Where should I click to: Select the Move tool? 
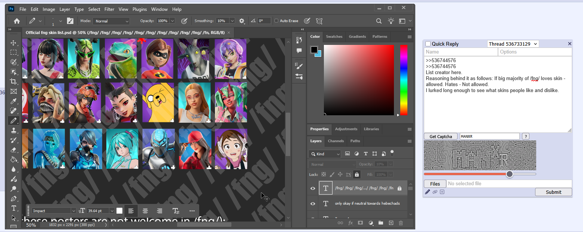pyautogui.click(x=13, y=43)
